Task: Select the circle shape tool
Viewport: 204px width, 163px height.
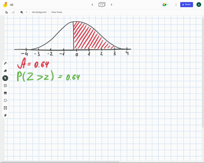Action: [6, 101]
